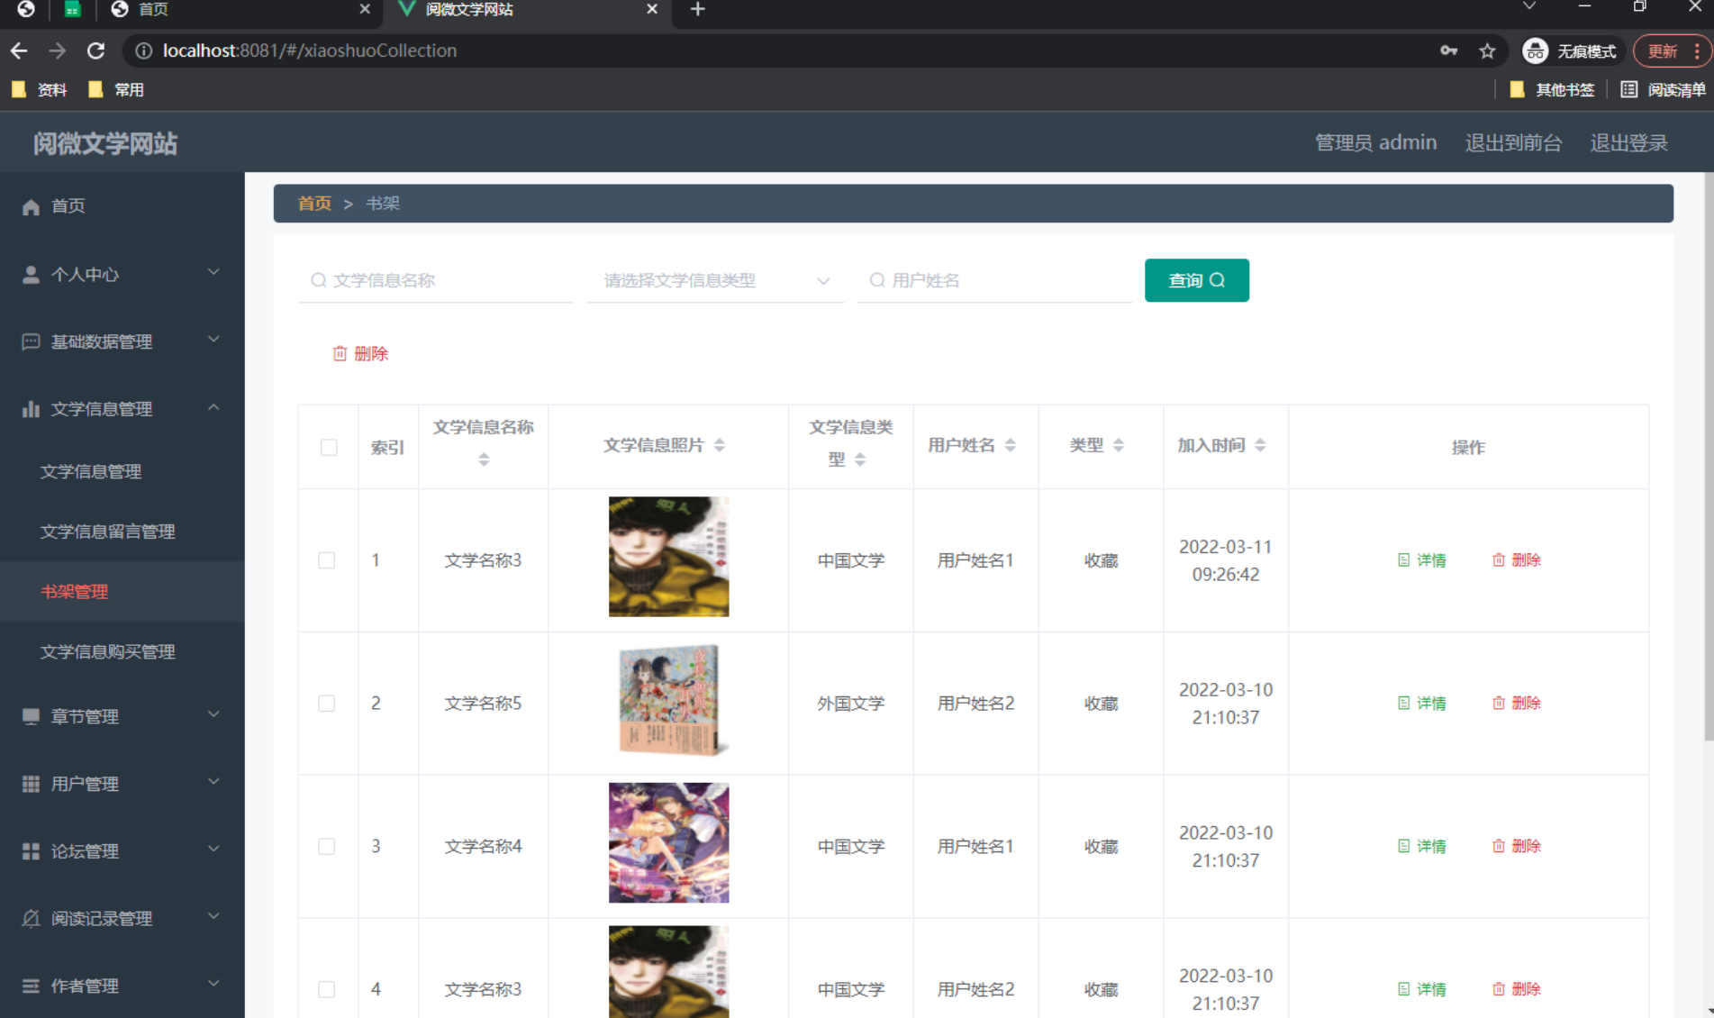Click the 阅读记录管理 sidebar icon
Viewport: 1714px width, 1018px height.
(31, 917)
